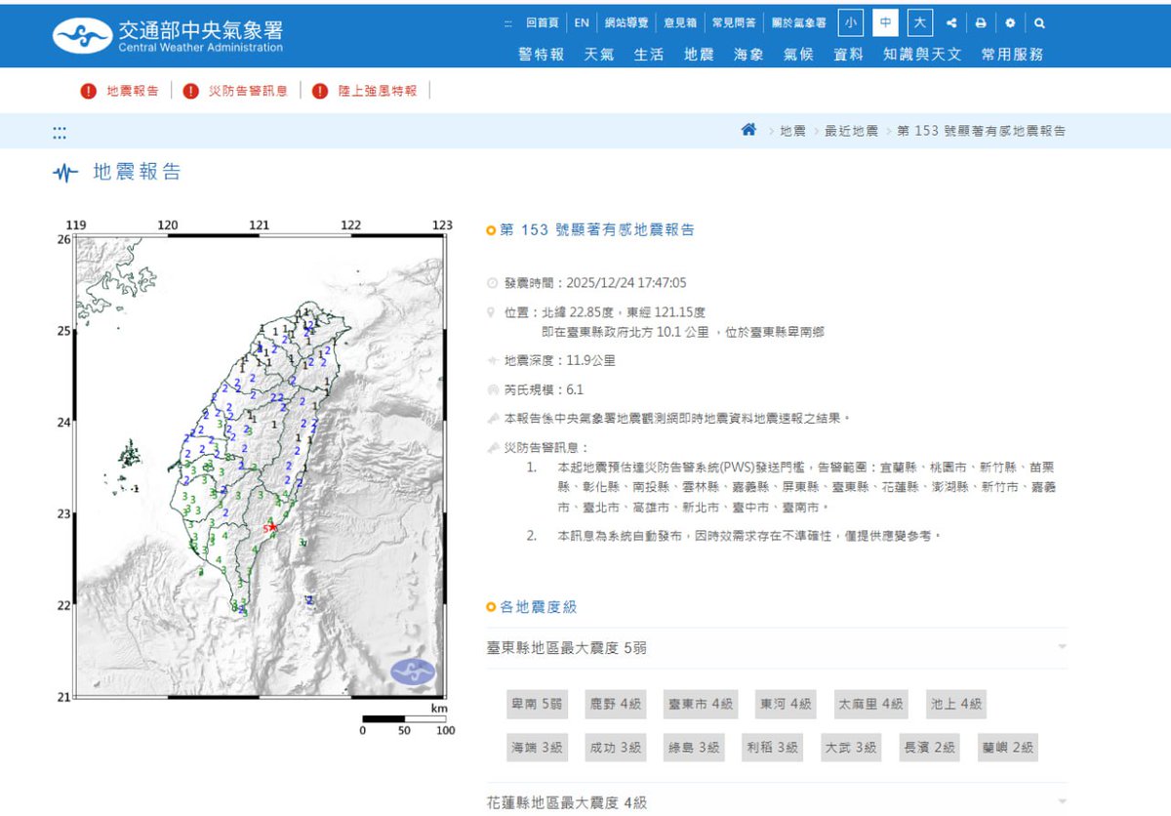Click the red alert icon beside 地震報告
The width and height of the screenshot is (1171, 816).
pos(89,91)
